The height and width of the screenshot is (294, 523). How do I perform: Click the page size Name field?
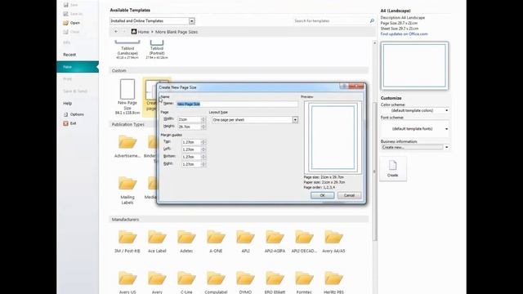click(x=237, y=104)
